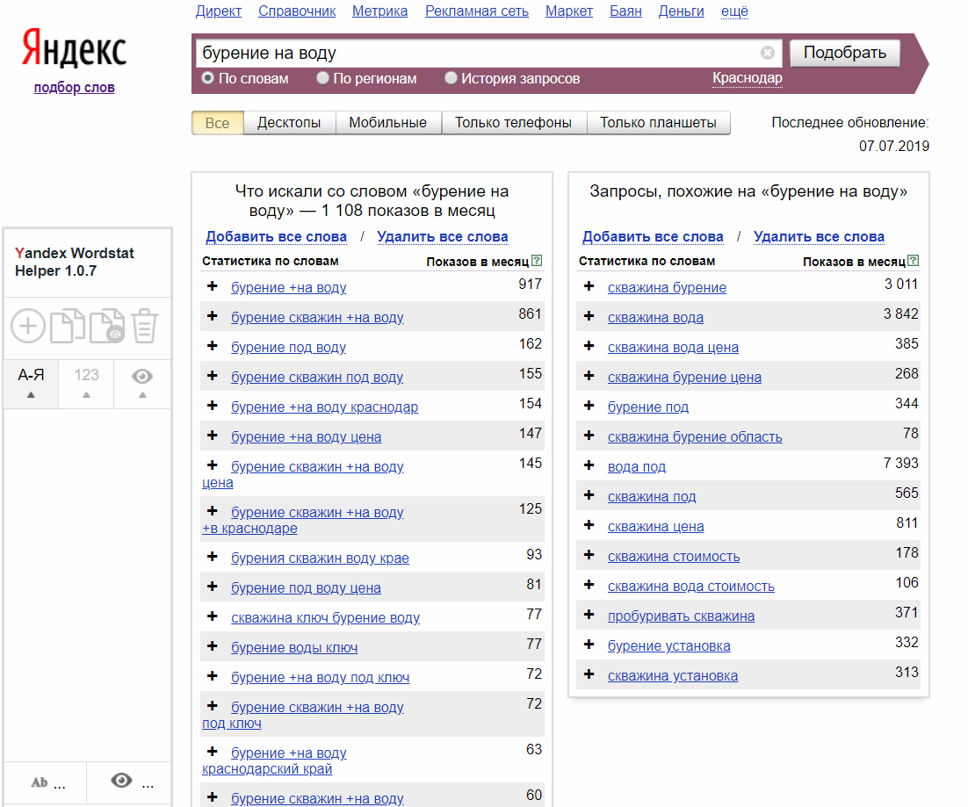This screenshot has width=968, height=807.
Task: Toggle eye visibility sort in helper header
Action: [142, 383]
